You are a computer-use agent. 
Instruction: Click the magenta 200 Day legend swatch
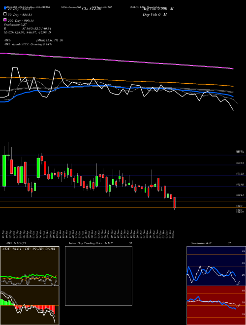tap(5, 20)
